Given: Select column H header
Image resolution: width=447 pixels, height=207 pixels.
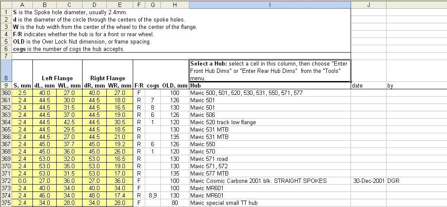Looking at the screenshot, I should 174,4.
